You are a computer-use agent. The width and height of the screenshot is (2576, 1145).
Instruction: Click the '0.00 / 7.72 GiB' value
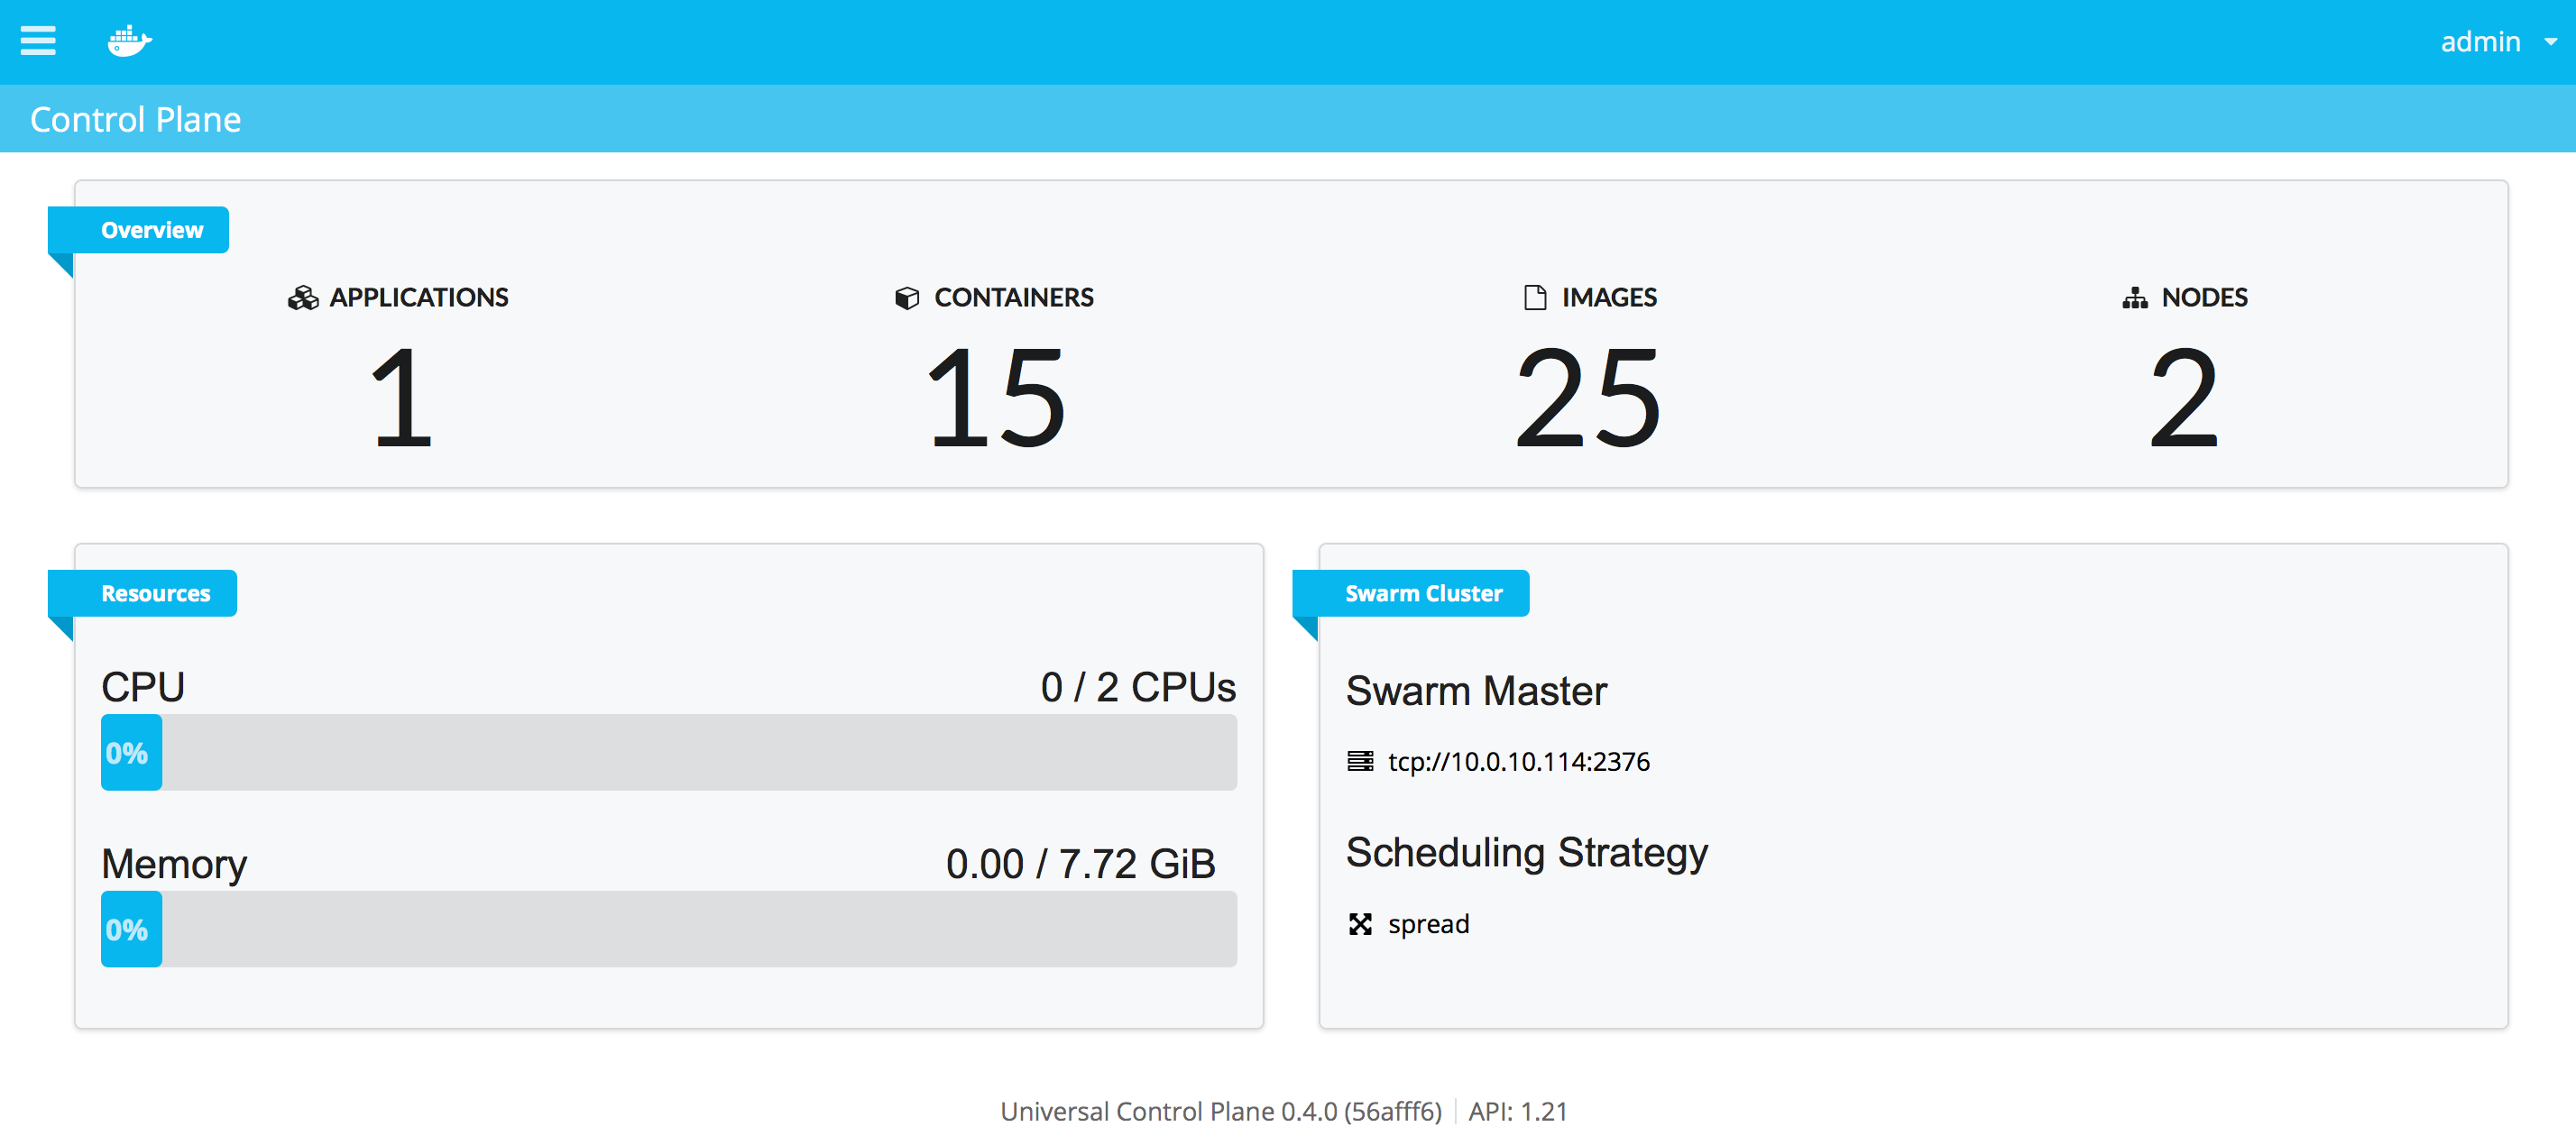pos(1081,863)
